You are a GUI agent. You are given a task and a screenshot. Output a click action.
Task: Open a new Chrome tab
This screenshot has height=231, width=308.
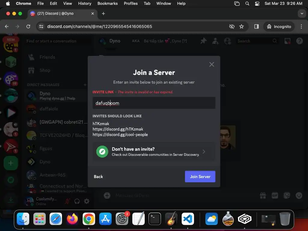[103, 14]
